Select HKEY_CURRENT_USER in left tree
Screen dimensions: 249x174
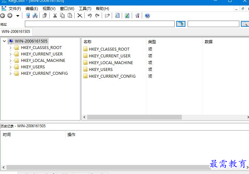click(42, 54)
